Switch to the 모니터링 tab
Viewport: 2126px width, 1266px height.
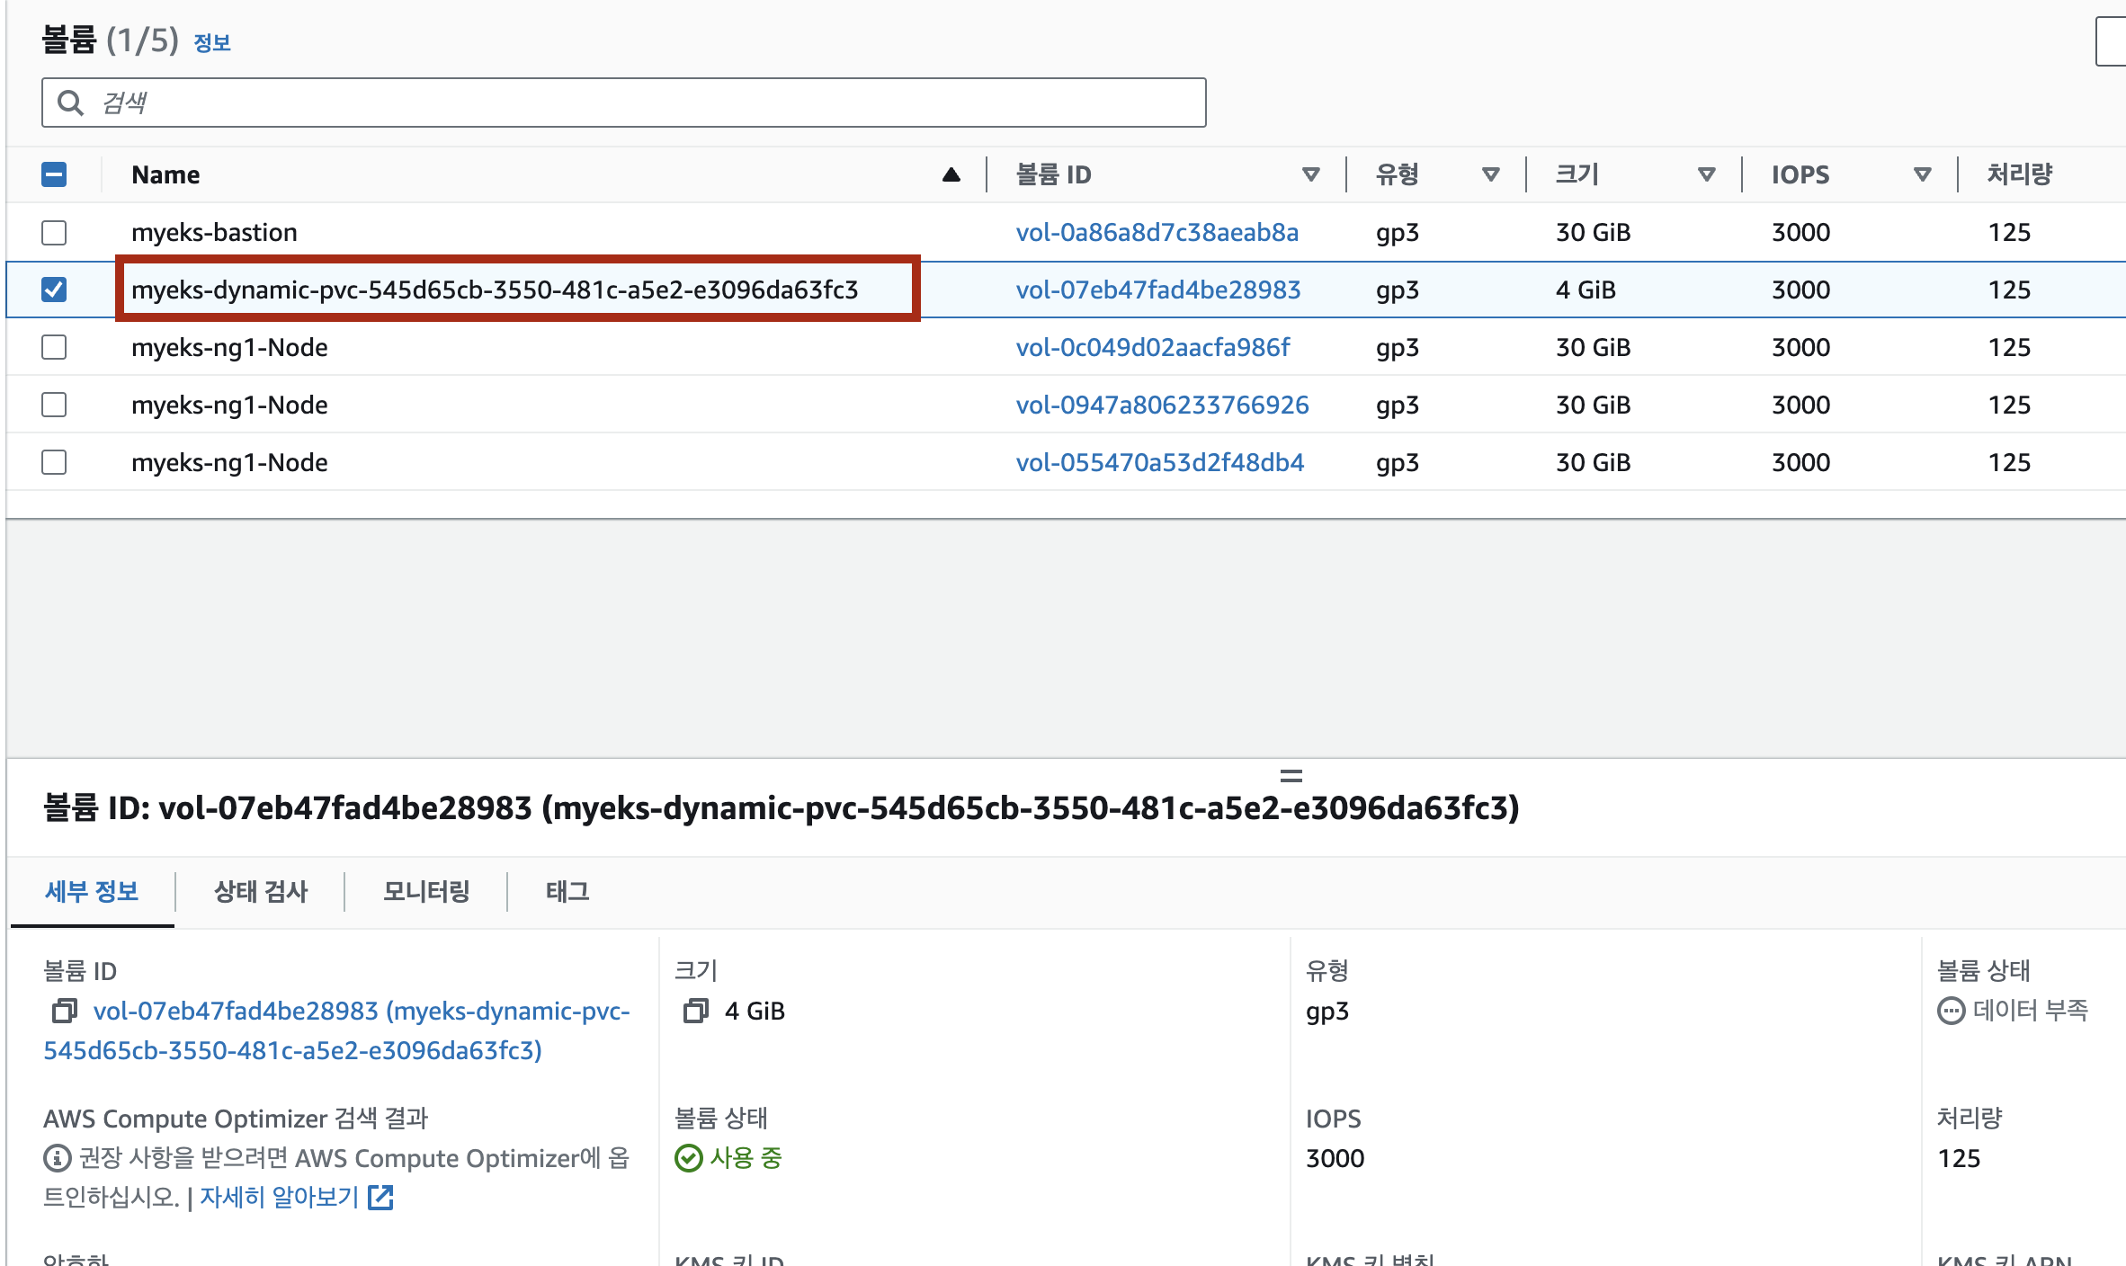pyautogui.click(x=426, y=891)
